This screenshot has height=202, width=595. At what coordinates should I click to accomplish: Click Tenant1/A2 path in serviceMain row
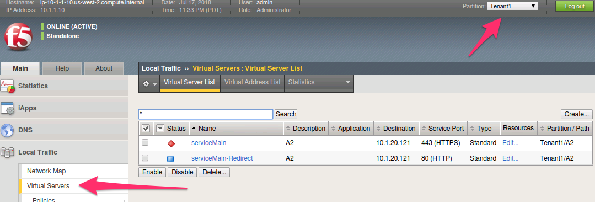click(x=556, y=143)
